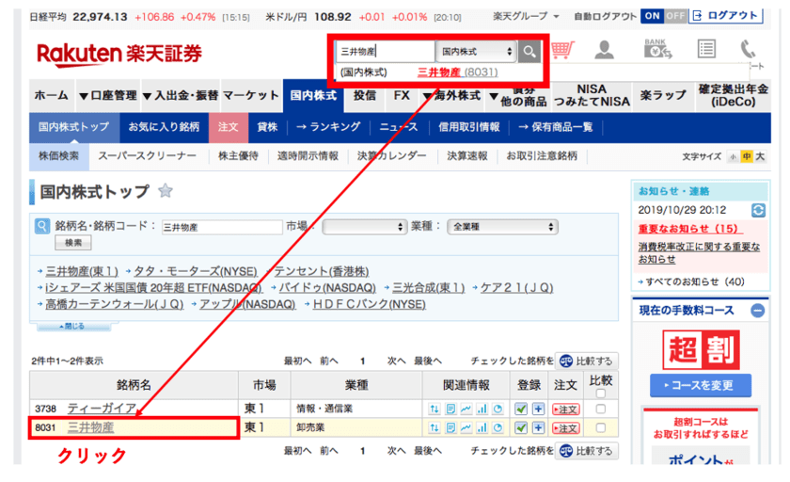This screenshot has width=790, height=482.
Task: Open the ホーム tab
Action: (x=52, y=95)
